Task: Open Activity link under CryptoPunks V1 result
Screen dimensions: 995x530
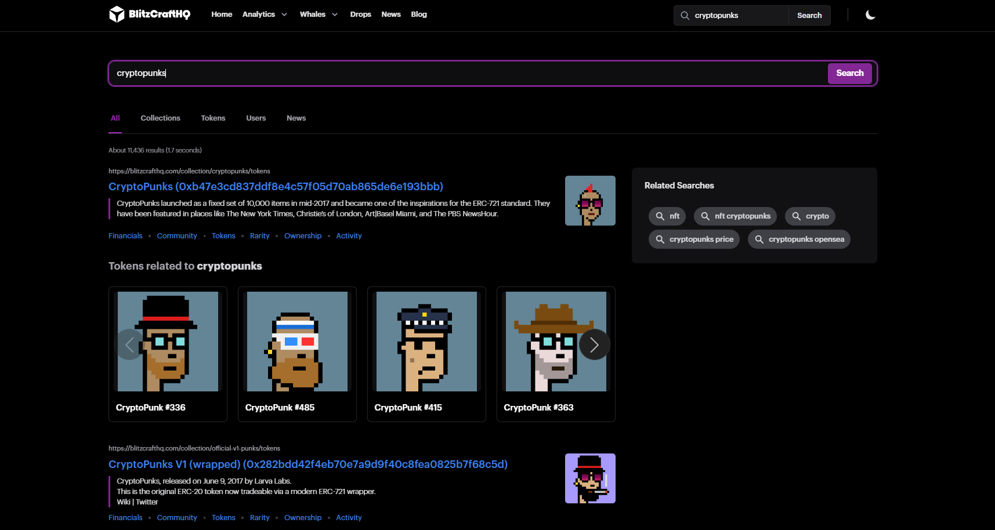Action: [x=349, y=518]
